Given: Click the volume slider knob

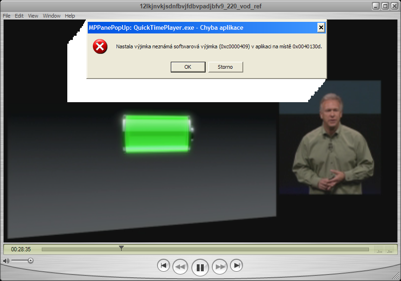Looking at the screenshot, I should [31, 261].
